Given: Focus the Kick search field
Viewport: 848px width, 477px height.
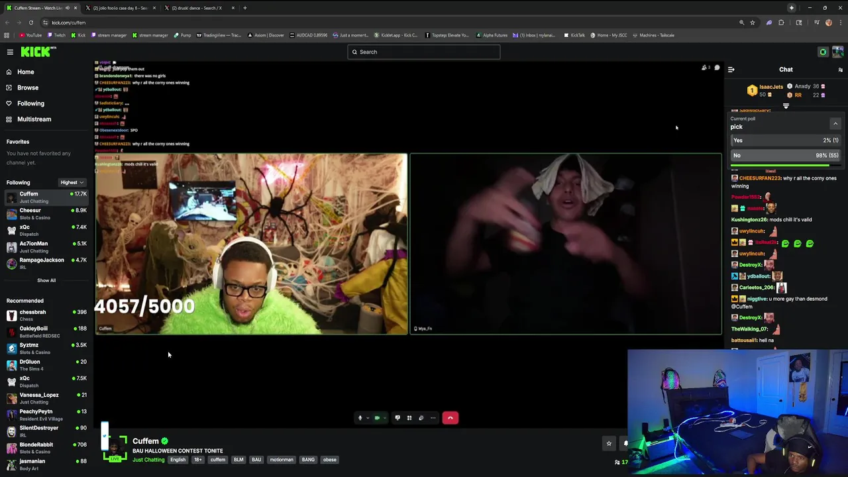Looking at the screenshot, I should (x=424, y=52).
